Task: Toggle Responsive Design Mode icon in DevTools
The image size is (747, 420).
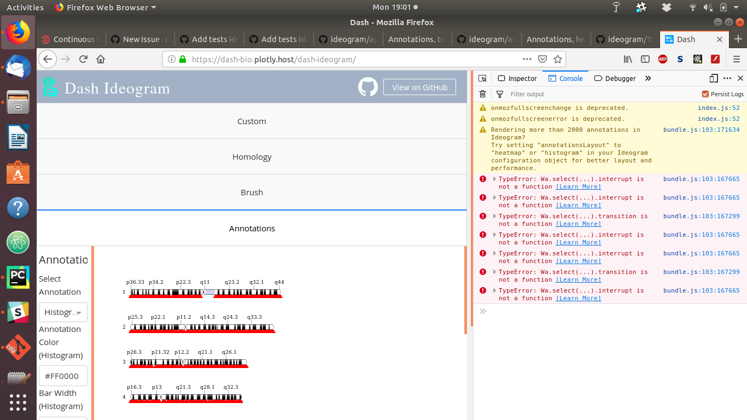Action: click(x=714, y=78)
